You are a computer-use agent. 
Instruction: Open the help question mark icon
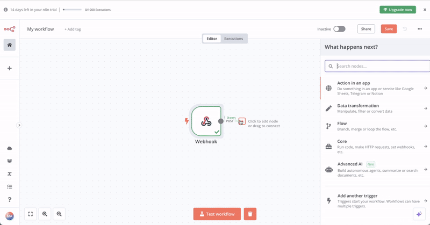9,200
